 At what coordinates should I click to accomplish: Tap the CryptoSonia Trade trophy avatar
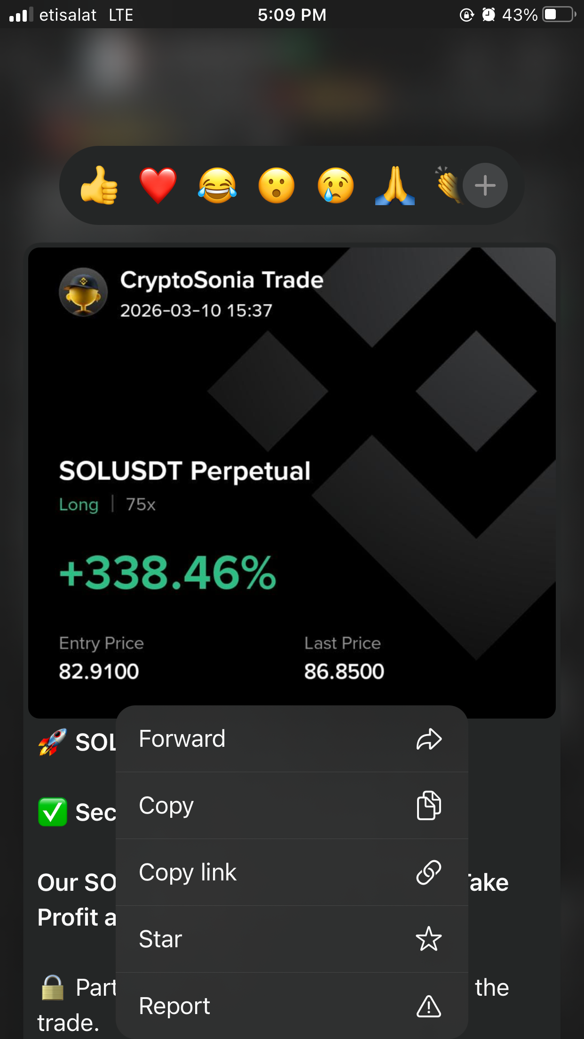pyautogui.click(x=83, y=292)
